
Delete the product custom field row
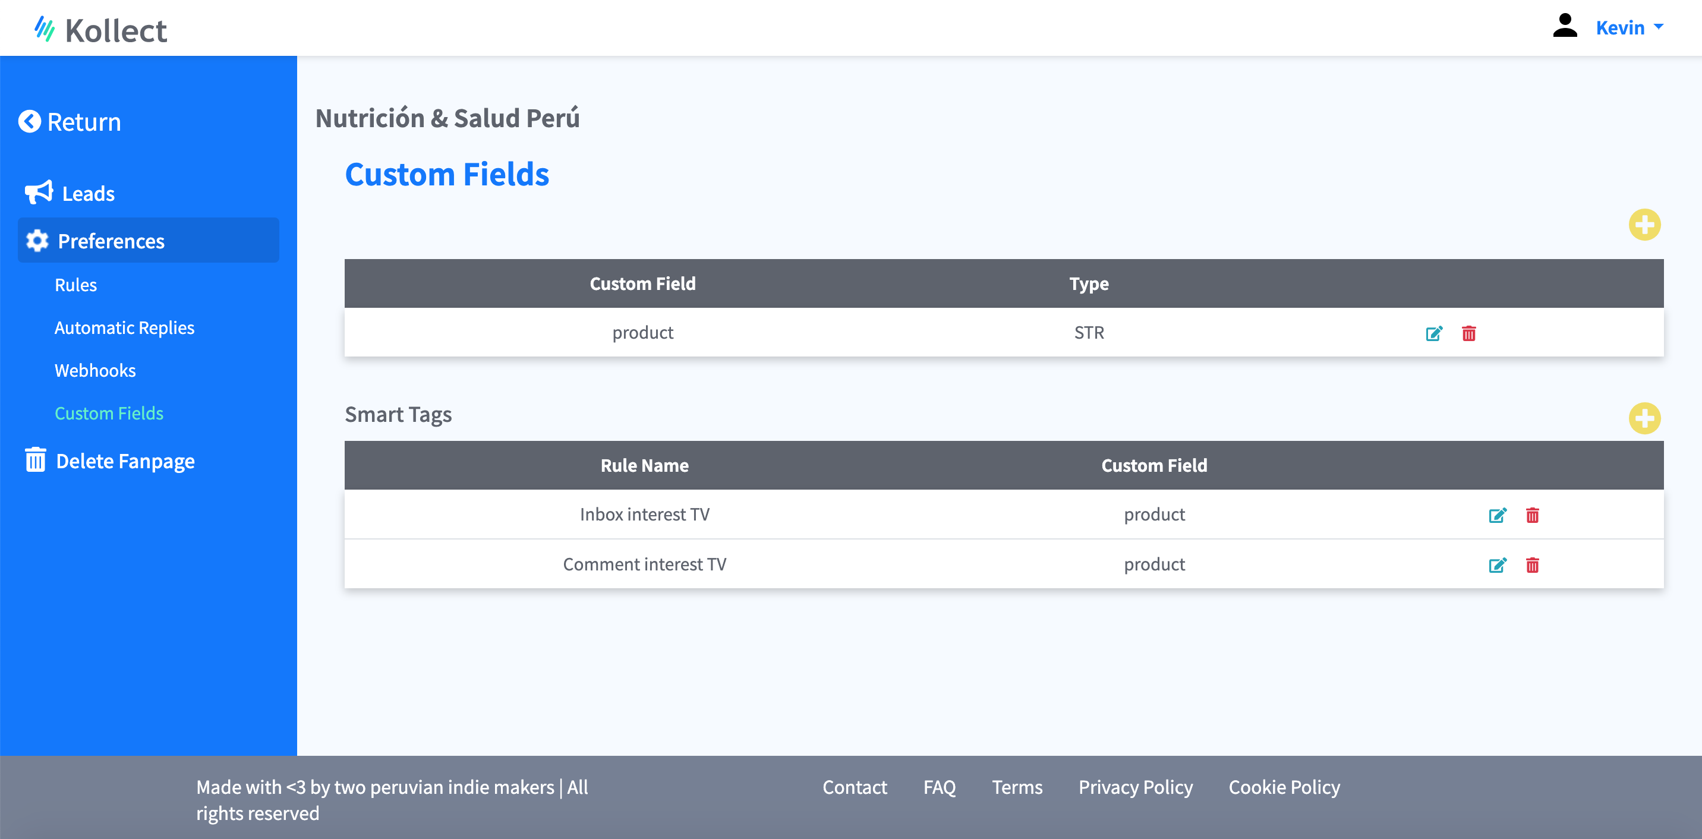click(1468, 333)
